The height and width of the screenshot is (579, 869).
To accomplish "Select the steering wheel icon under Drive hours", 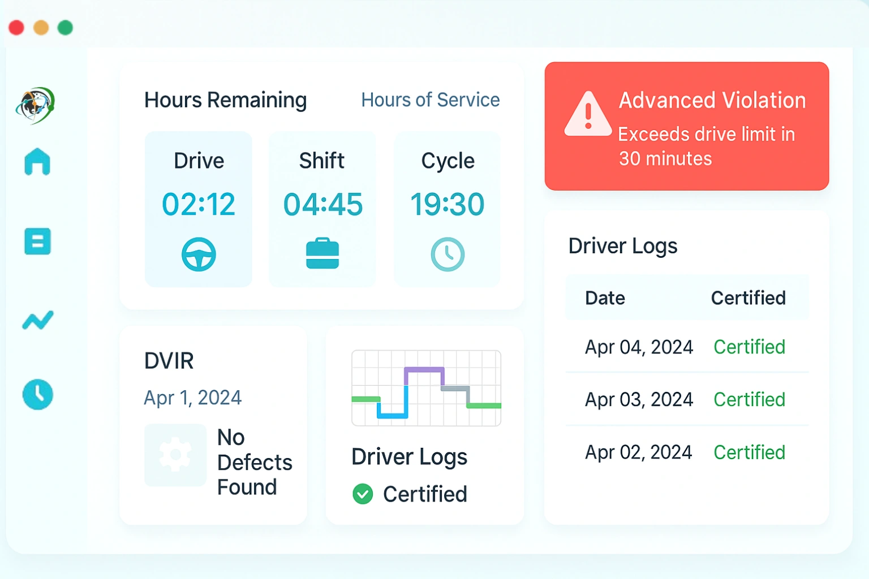I will click(198, 254).
